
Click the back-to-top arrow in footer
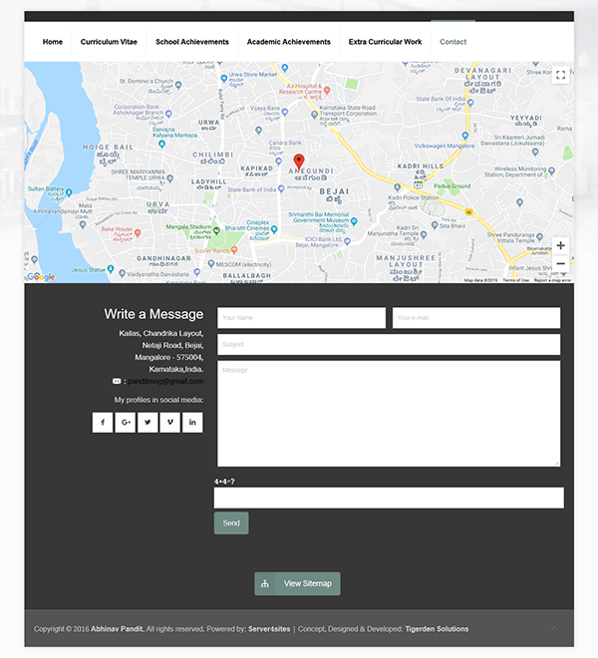554,629
